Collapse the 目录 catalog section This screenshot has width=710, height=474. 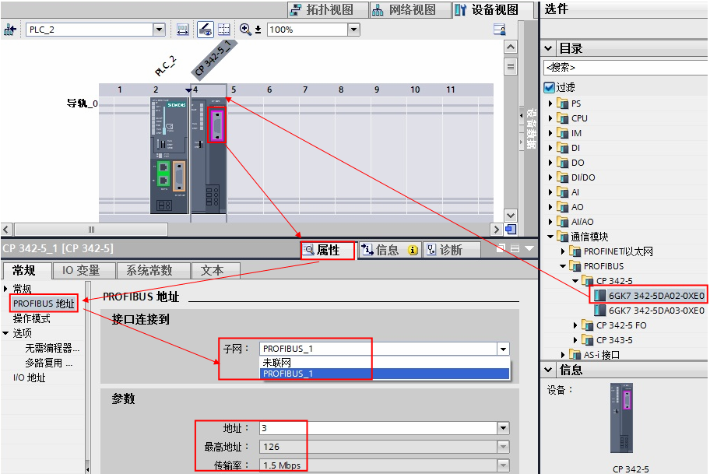pyautogui.click(x=548, y=48)
